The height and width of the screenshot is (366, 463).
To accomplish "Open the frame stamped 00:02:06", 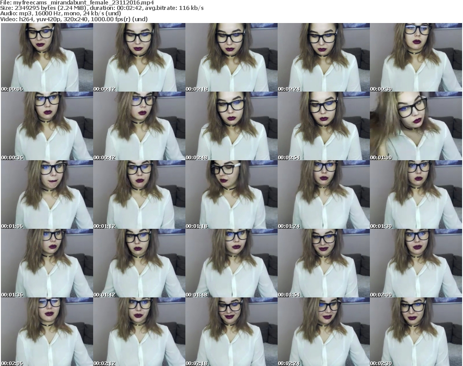I will tap(47, 332).
